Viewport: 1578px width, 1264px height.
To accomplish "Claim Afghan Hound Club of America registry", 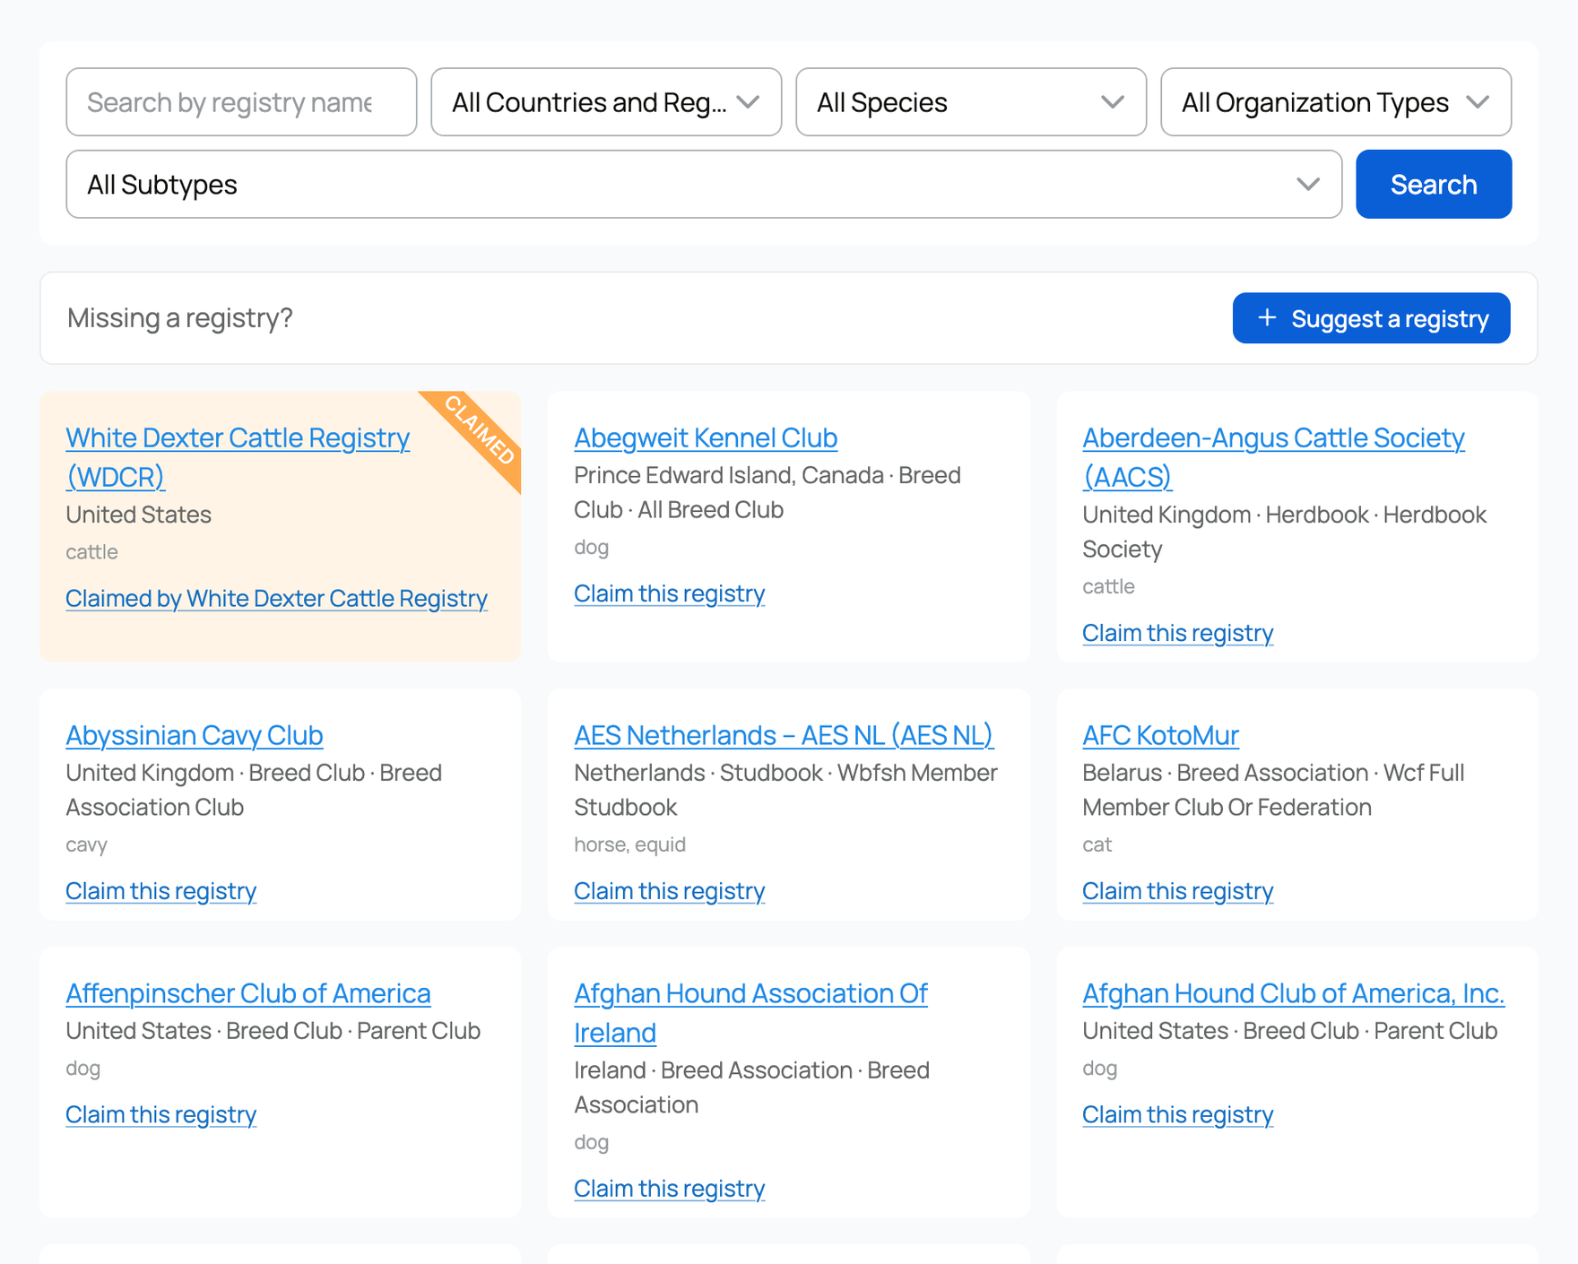I will 1177,1114.
